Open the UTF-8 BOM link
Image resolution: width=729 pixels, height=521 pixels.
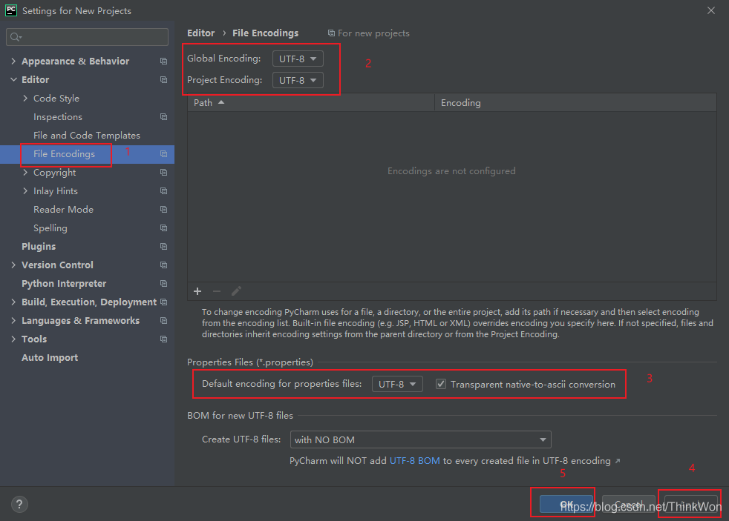coord(415,461)
